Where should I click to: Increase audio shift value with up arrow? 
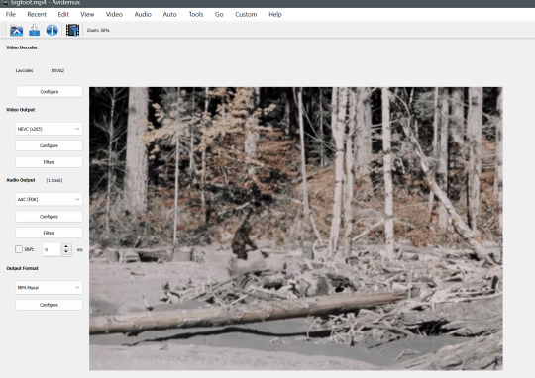66,246
